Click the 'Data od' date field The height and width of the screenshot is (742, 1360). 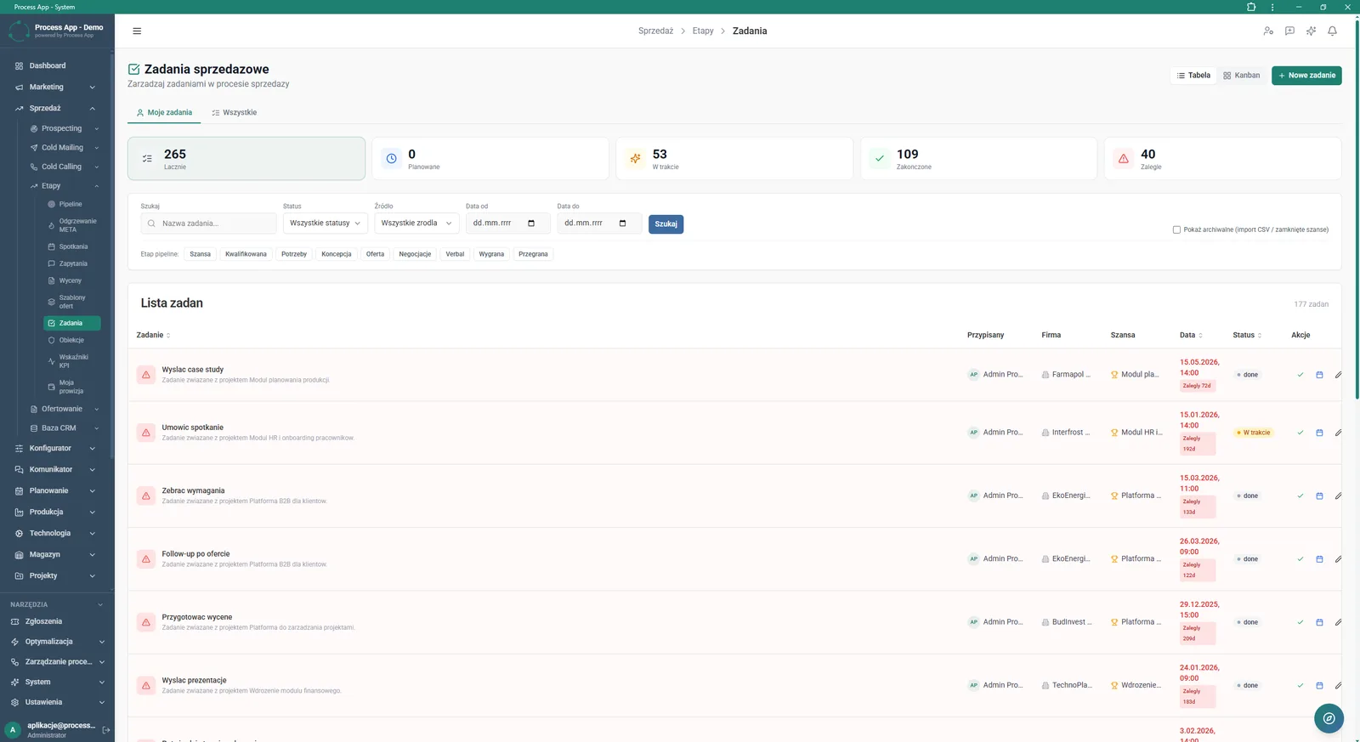point(507,224)
